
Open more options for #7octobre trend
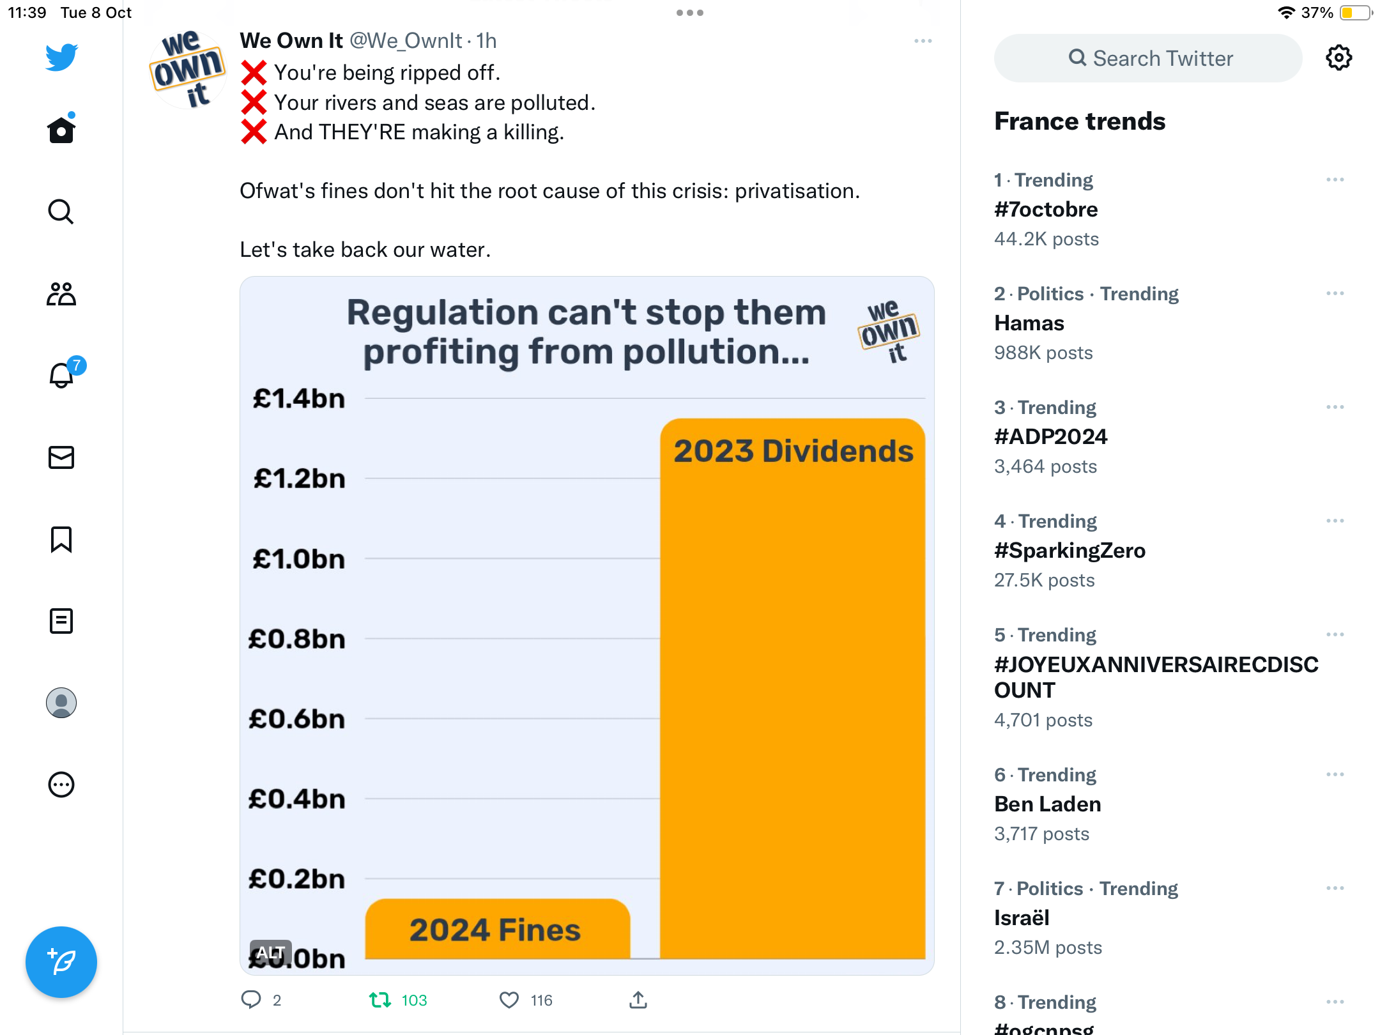pos(1335,180)
